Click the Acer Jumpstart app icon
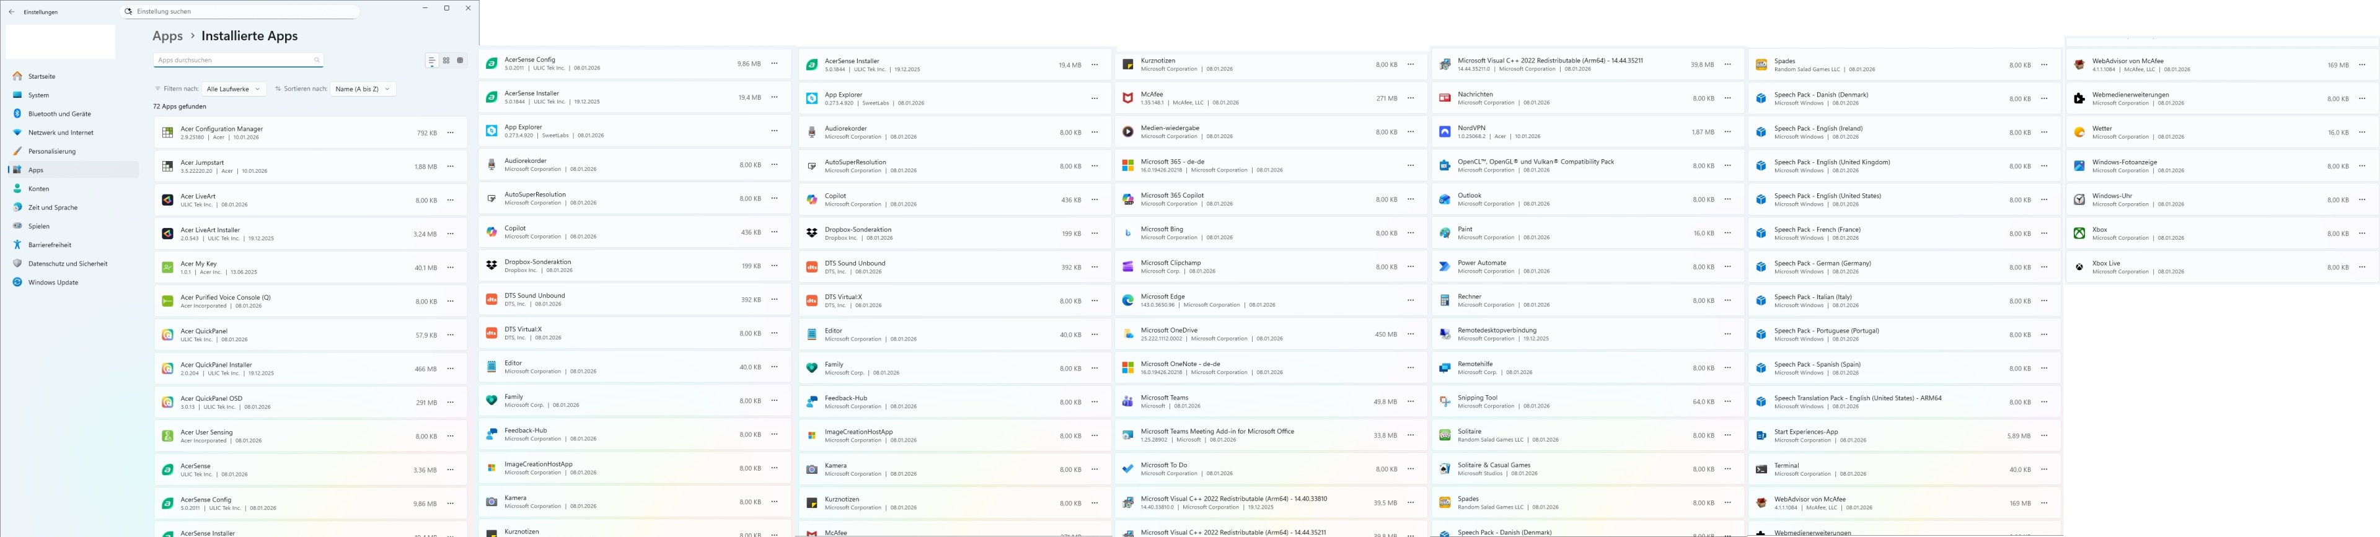The height and width of the screenshot is (537, 2380). [167, 167]
